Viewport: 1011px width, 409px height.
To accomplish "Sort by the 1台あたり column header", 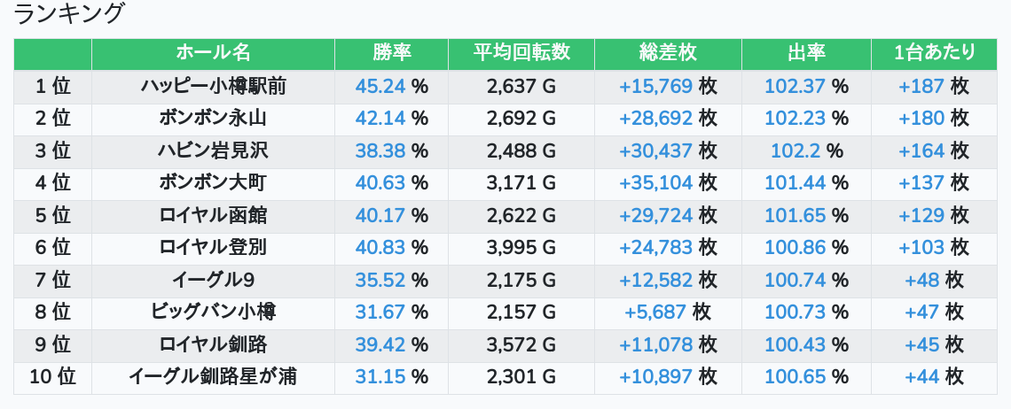I will (x=935, y=53).
